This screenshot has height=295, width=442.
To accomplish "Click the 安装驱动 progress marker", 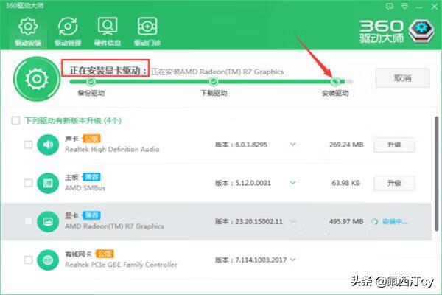I will 335,81.
